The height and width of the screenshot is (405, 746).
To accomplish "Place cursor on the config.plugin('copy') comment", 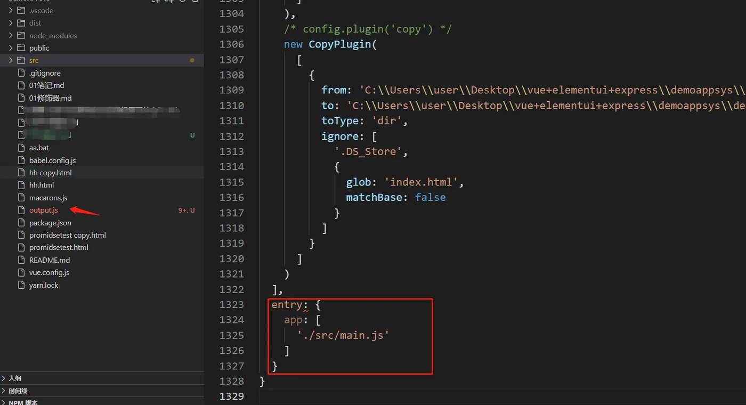I will pos(368,29).
